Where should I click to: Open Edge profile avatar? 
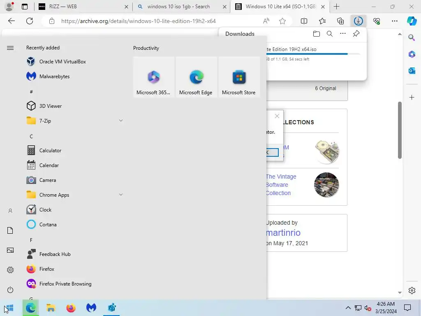click(x=9, y=7)
